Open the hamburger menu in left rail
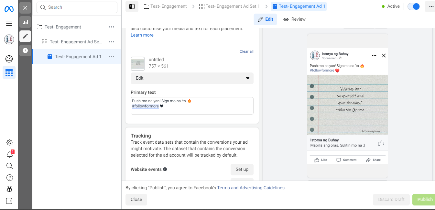 9,23
